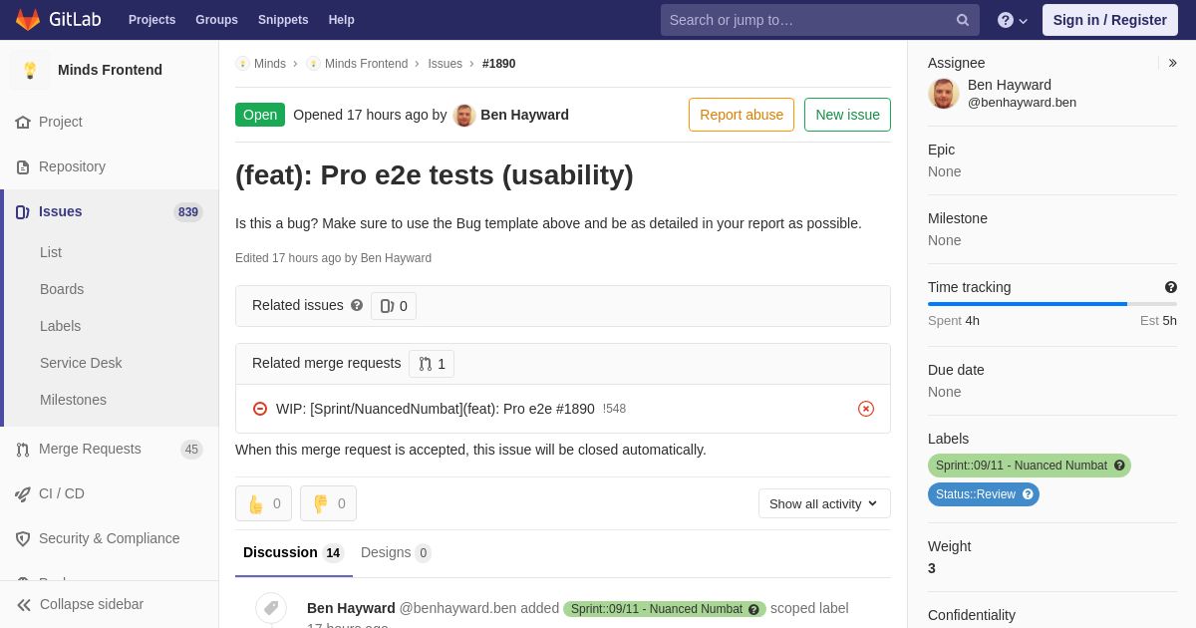Click the GitLab fox logo
This screenshot has width=1196, height=628.
click(28, 20)
